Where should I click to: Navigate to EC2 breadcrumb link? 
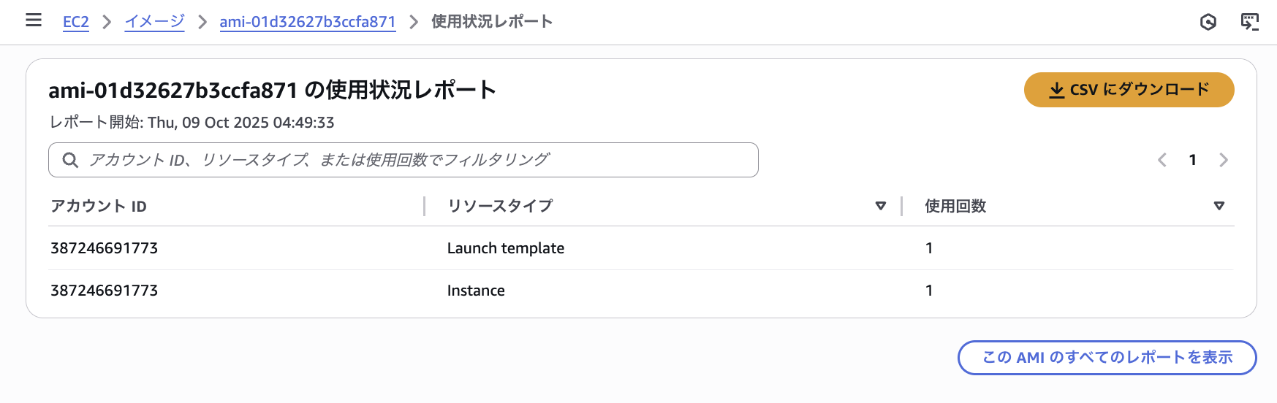[x=75, y=22]
